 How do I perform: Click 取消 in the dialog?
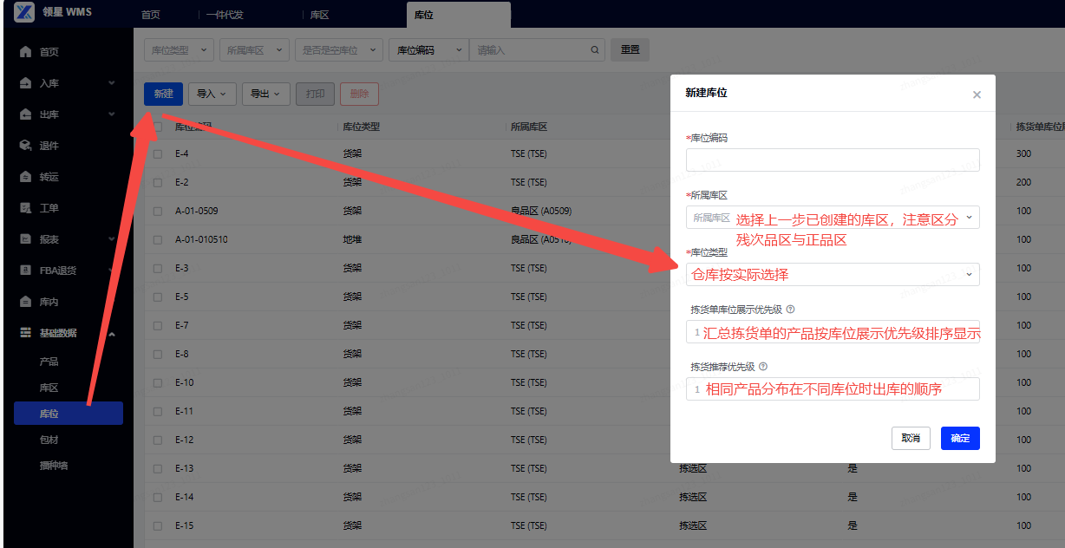coord(911,438)
